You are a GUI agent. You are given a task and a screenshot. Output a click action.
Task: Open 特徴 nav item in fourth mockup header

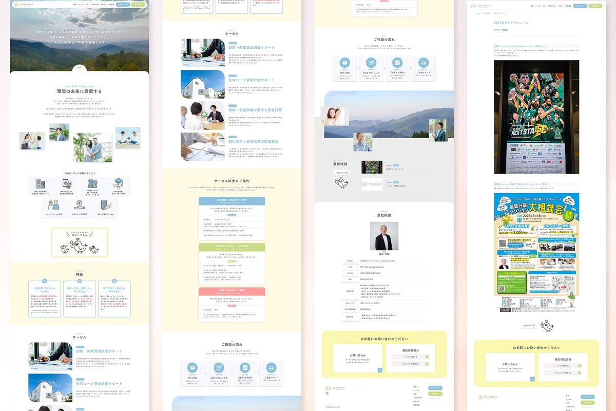coord(531,6)
